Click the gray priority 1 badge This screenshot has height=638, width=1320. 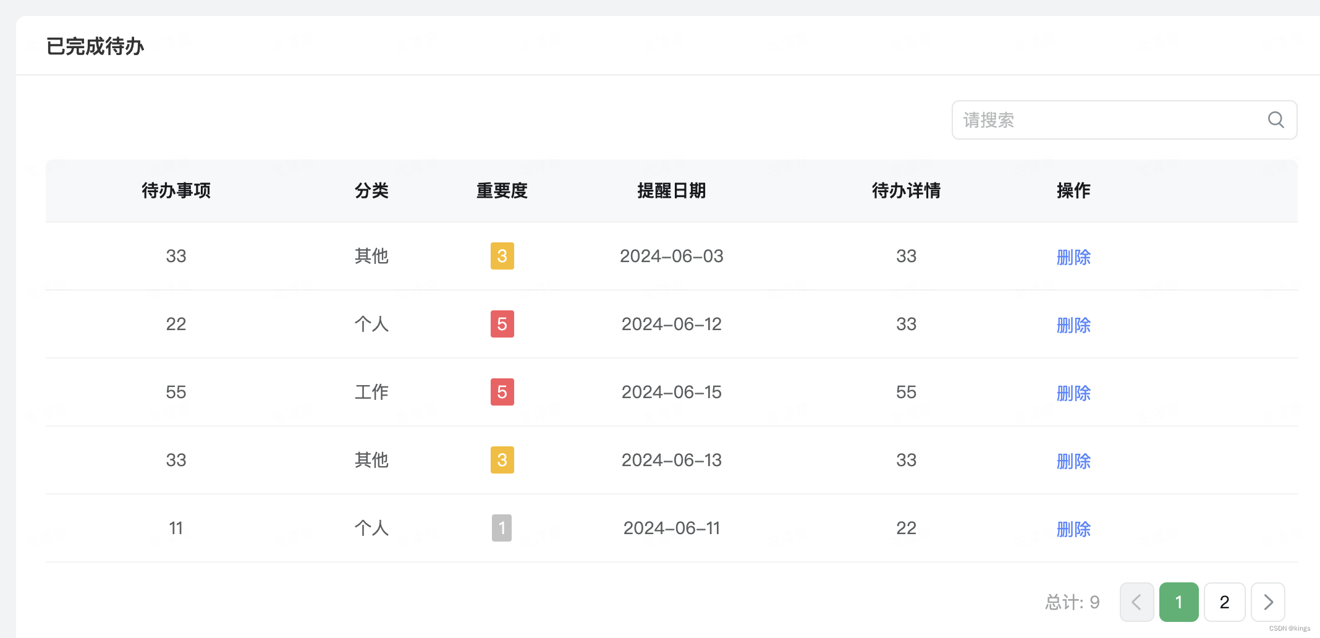(x=502, y=528)
